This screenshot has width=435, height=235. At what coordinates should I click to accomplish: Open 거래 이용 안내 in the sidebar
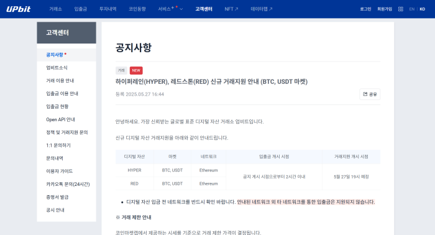66,80
